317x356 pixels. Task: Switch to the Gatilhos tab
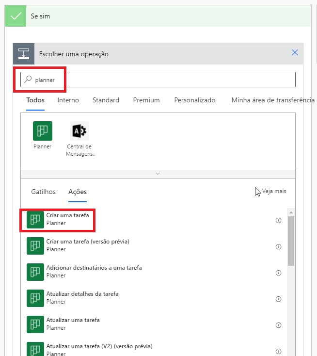click(x=43, y=192)
